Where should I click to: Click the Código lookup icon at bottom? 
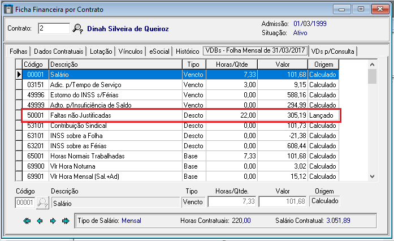pyautogui.click(x=42, y=202)
